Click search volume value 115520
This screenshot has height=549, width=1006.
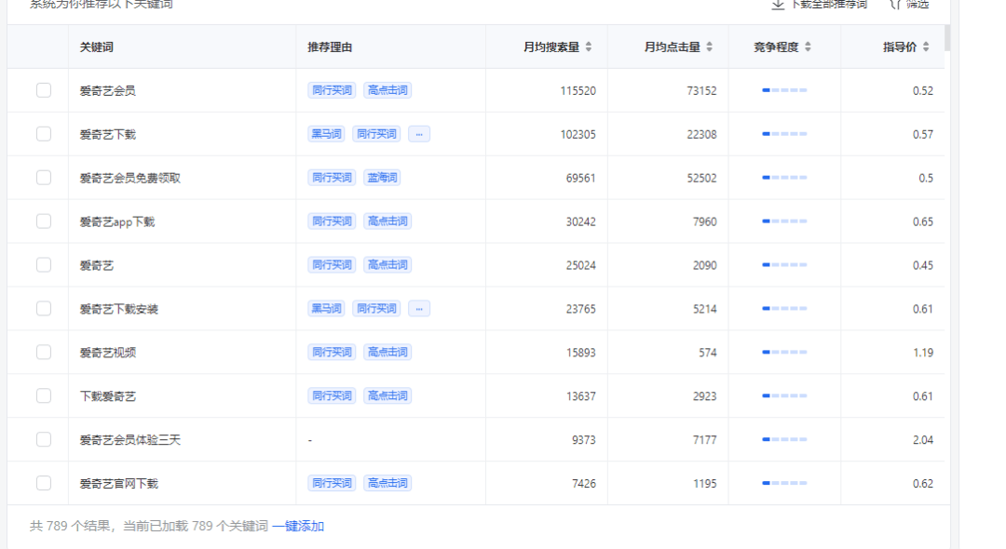pyautogui.click(x=578, y=90)
